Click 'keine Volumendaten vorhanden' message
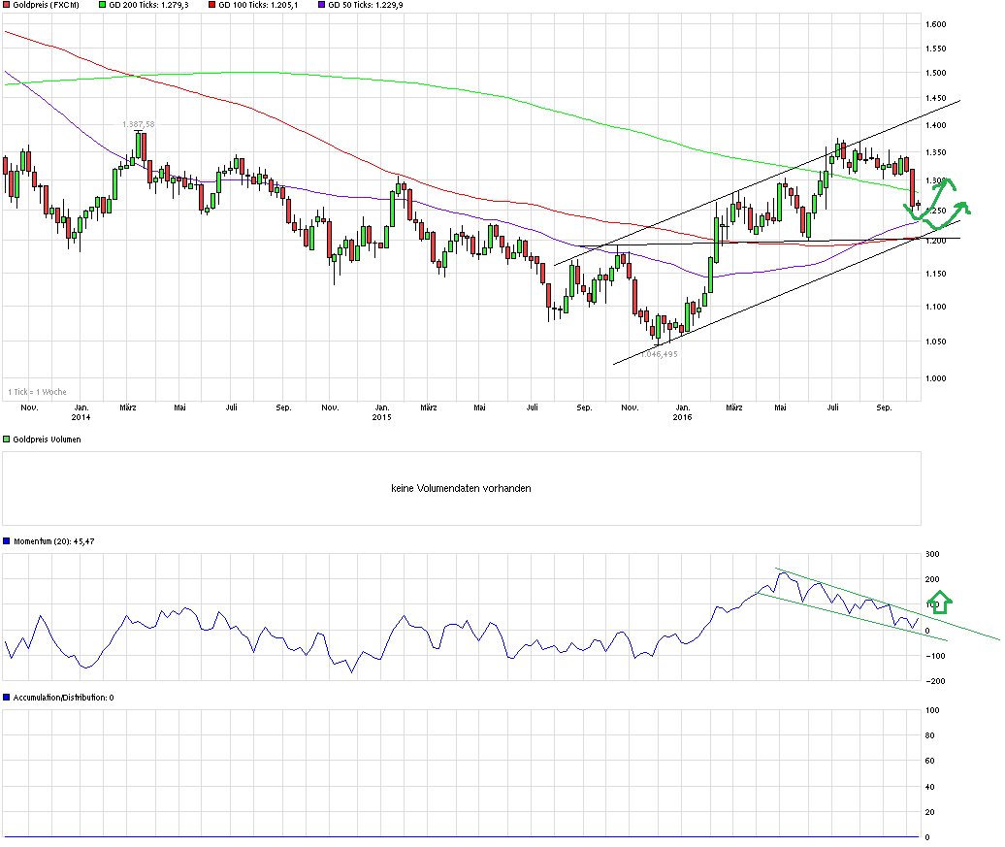 tap(461, 488)
